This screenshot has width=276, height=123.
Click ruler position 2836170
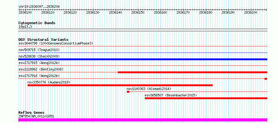coord(183,12)
